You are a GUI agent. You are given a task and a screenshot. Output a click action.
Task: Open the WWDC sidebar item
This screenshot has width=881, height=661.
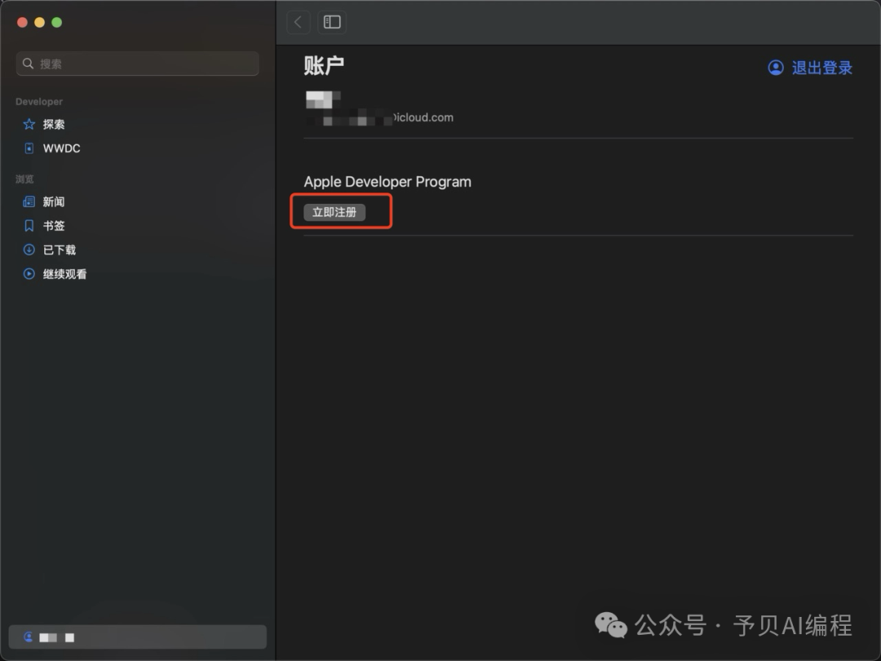pyautogui.click(x=61, y=149)
